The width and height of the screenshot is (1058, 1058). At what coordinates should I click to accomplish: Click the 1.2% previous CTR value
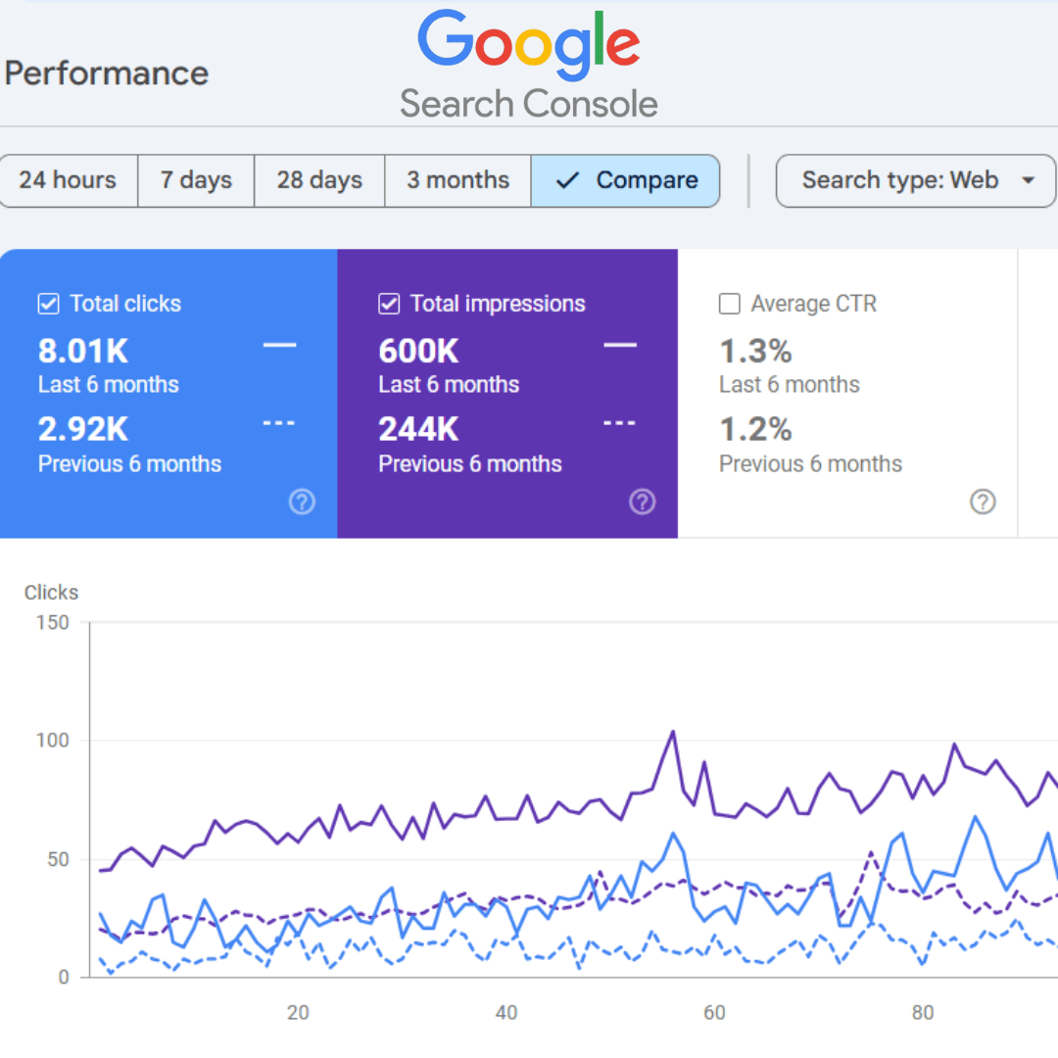click(755, 429)
